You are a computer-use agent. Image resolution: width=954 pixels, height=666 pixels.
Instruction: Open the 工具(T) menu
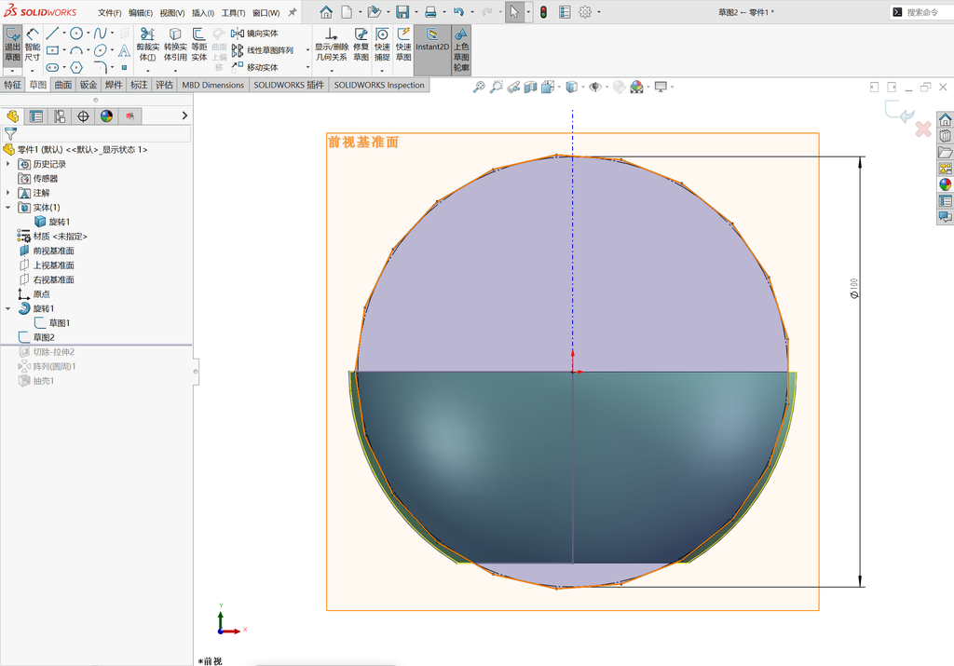(233, 12)
